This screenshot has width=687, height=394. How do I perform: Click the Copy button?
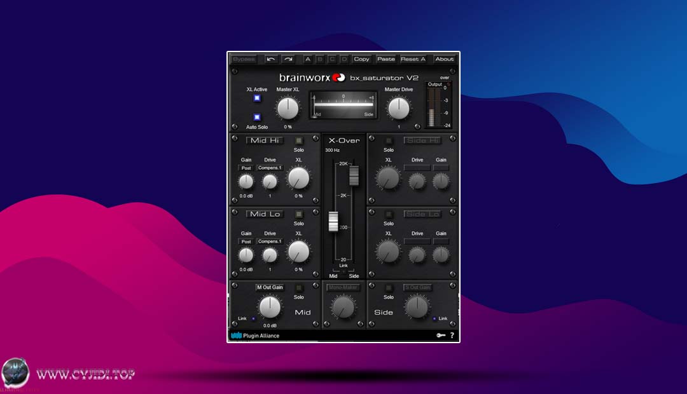pyautogui.click(x=361, y=59)
